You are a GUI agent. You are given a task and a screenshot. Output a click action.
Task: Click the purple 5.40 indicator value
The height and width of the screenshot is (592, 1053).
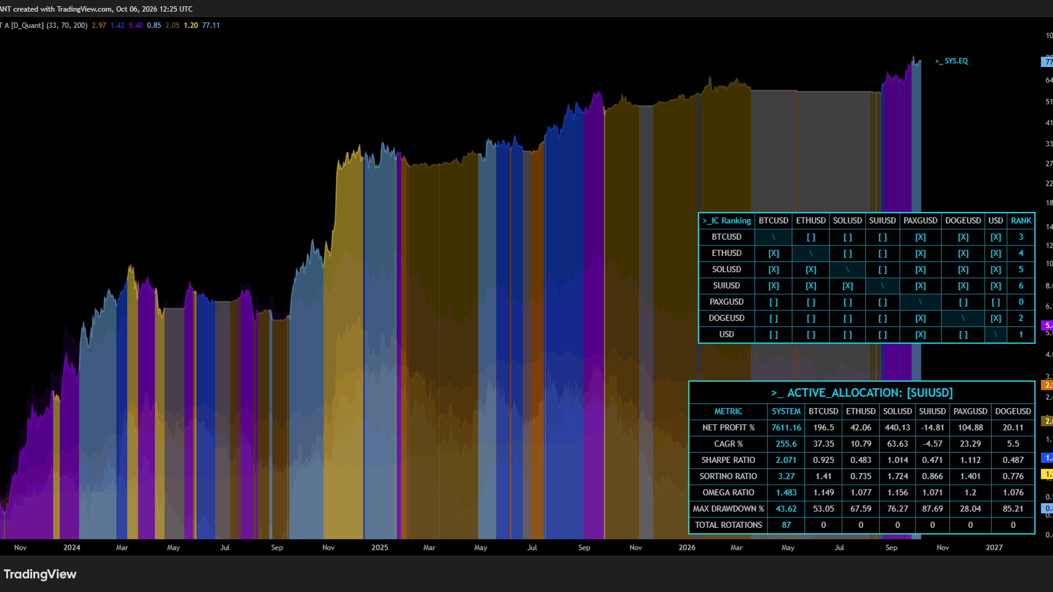coord(136,25)
